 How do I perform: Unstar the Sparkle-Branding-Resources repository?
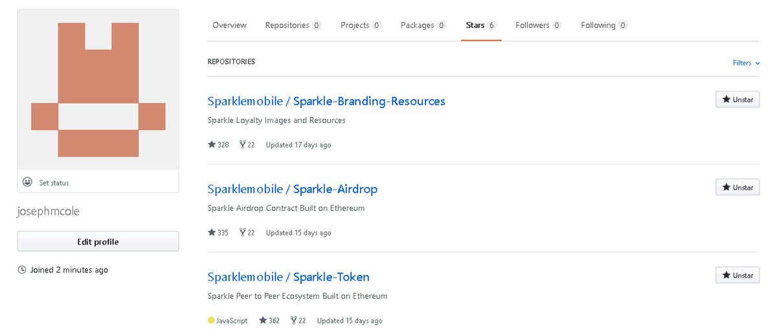coord(738,100)
